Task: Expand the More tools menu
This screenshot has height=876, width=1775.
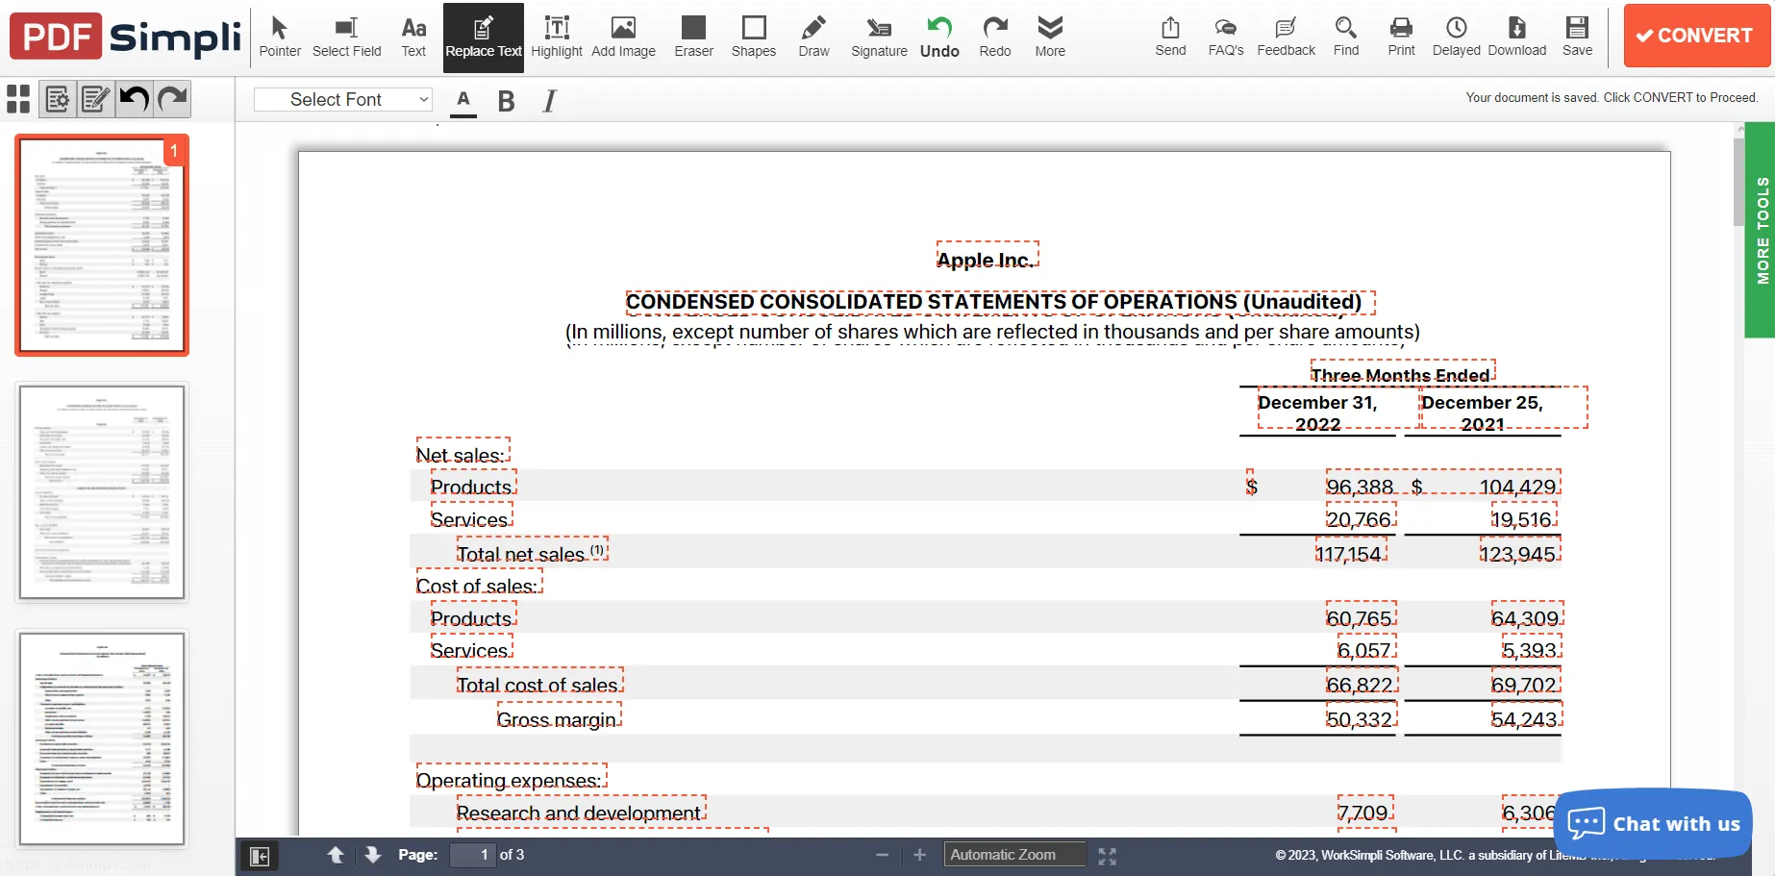Action: click(1050, 37)
